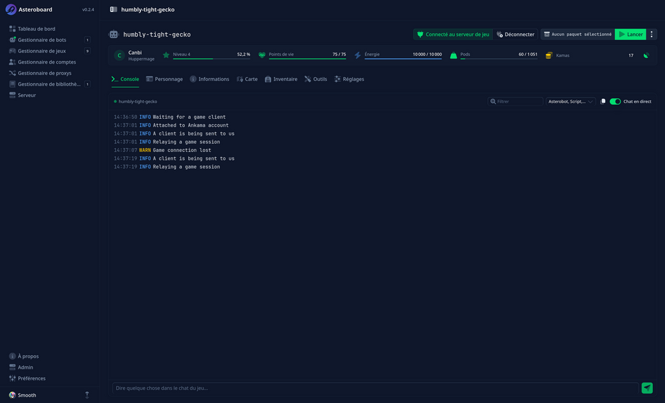665x403 pixels.
Task: Click the Énergie progress bar
Action: click(403, 59)
